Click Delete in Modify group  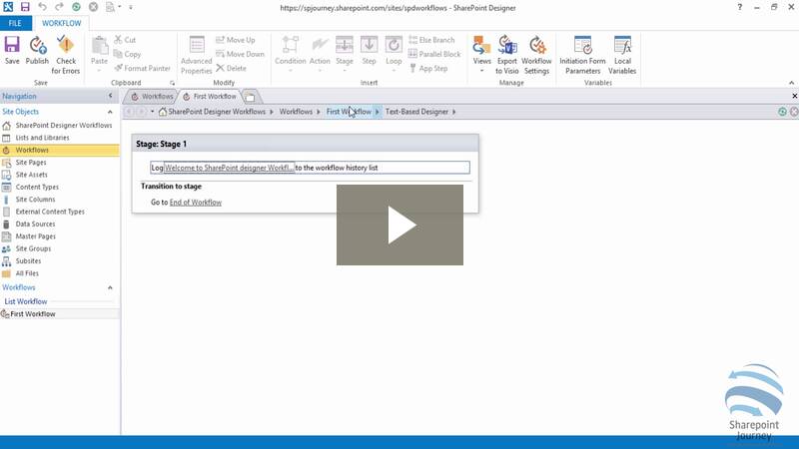point(231,68)
